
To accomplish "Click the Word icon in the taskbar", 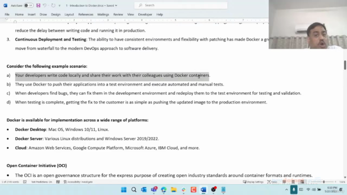I will click(x=203, y=190).
